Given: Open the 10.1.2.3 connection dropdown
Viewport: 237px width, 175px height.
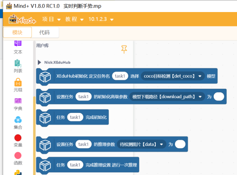Looking at the screenshot, I should (x=101, y=19).
